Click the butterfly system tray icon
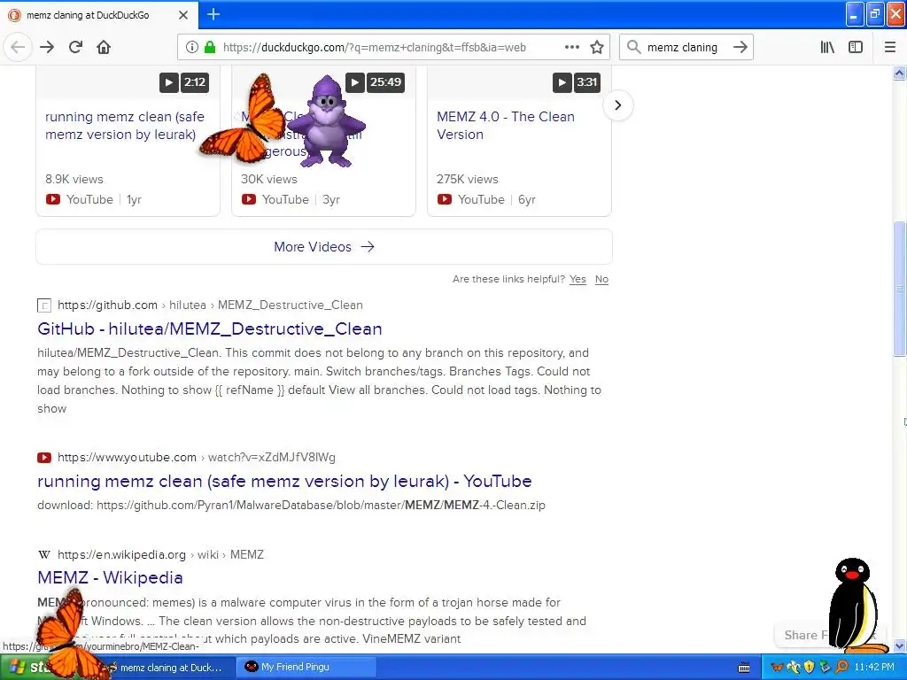 [778, 668]
